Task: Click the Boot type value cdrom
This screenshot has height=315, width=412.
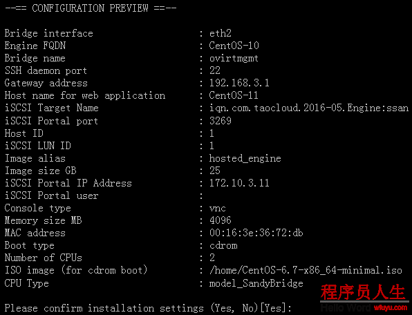Action: (223, 245)
